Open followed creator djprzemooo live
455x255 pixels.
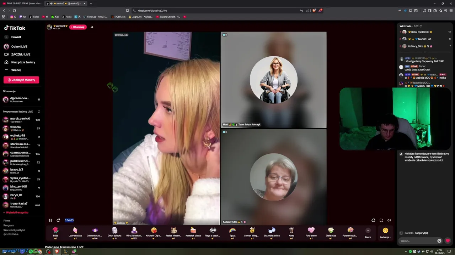pos(21,100)
